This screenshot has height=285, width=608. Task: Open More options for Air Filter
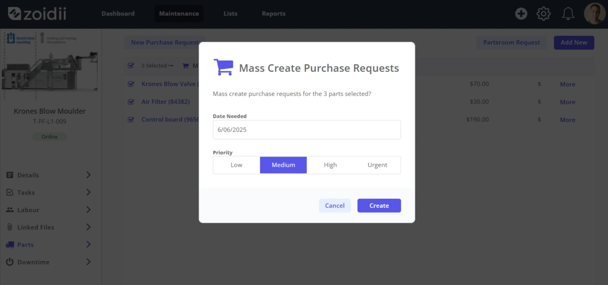pyautogui.click(x=568, y=102)
